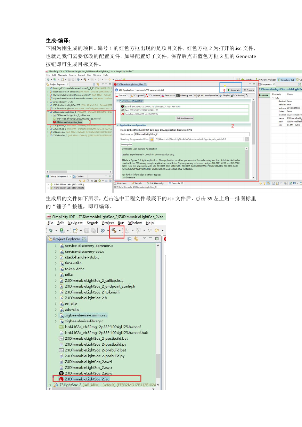Open the Znet stack tab
The width and height of the screenshot is (302, 427).
168,95
